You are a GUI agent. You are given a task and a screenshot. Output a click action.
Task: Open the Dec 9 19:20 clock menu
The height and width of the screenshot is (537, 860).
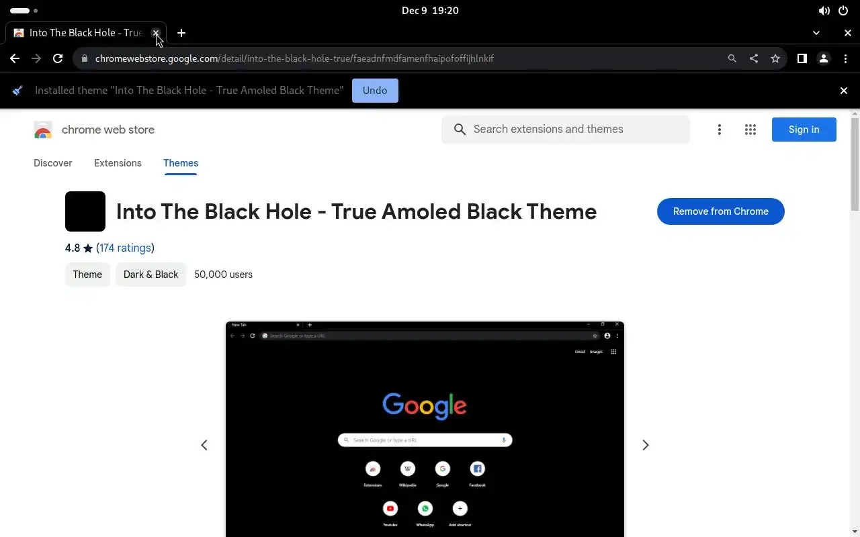(430, 11)
